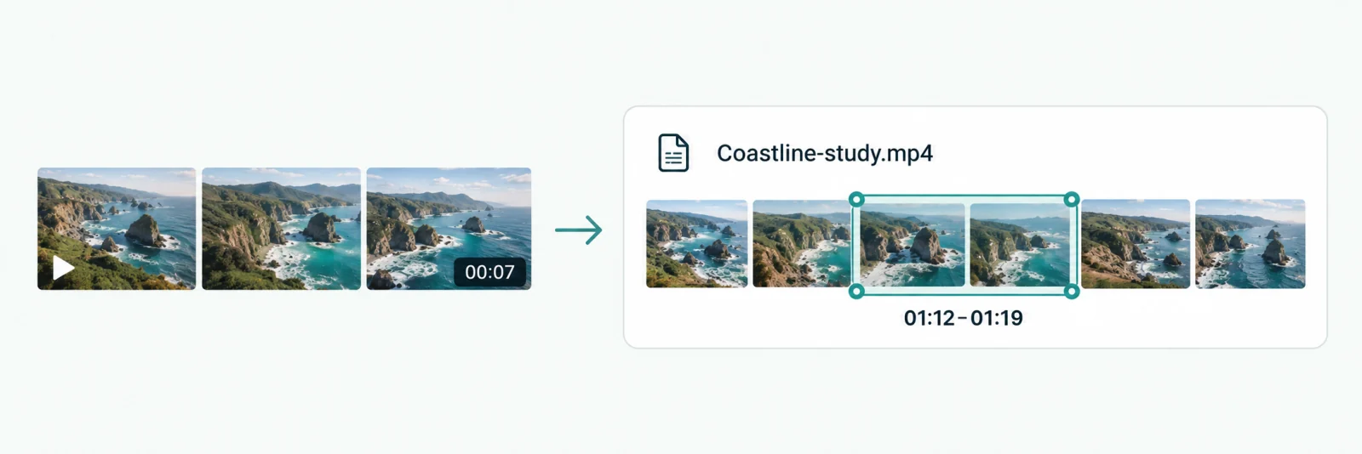Play the coastline video preview
Screen dimensions: 1362x454
click(x=64, y=268)
